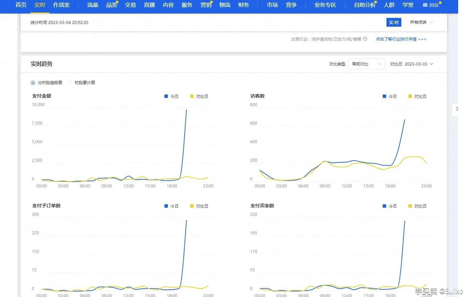Open the 财务 section
Image resolution: width=465 pixels, height=297 pixels.
(243, 5)
